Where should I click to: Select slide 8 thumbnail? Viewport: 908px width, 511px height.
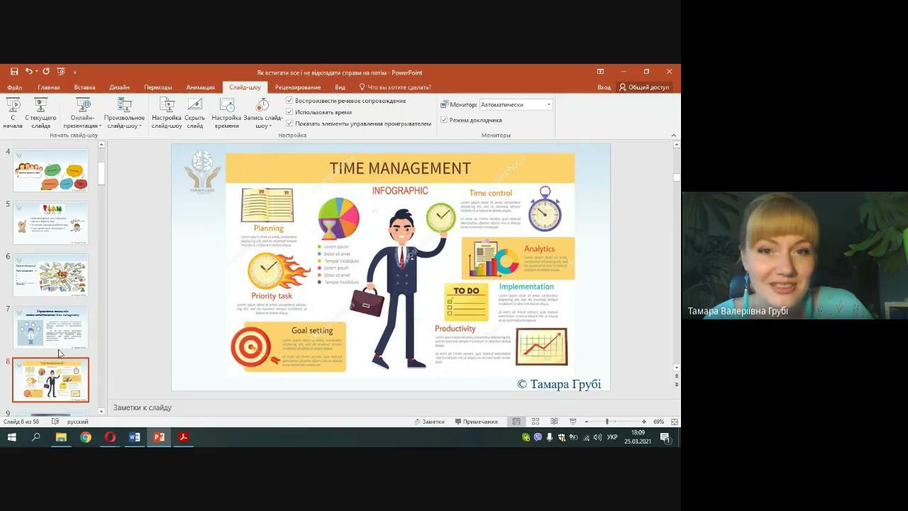[50, 380]
